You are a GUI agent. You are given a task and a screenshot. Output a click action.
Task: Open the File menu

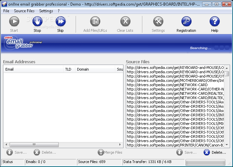click(x=6, y=11)
